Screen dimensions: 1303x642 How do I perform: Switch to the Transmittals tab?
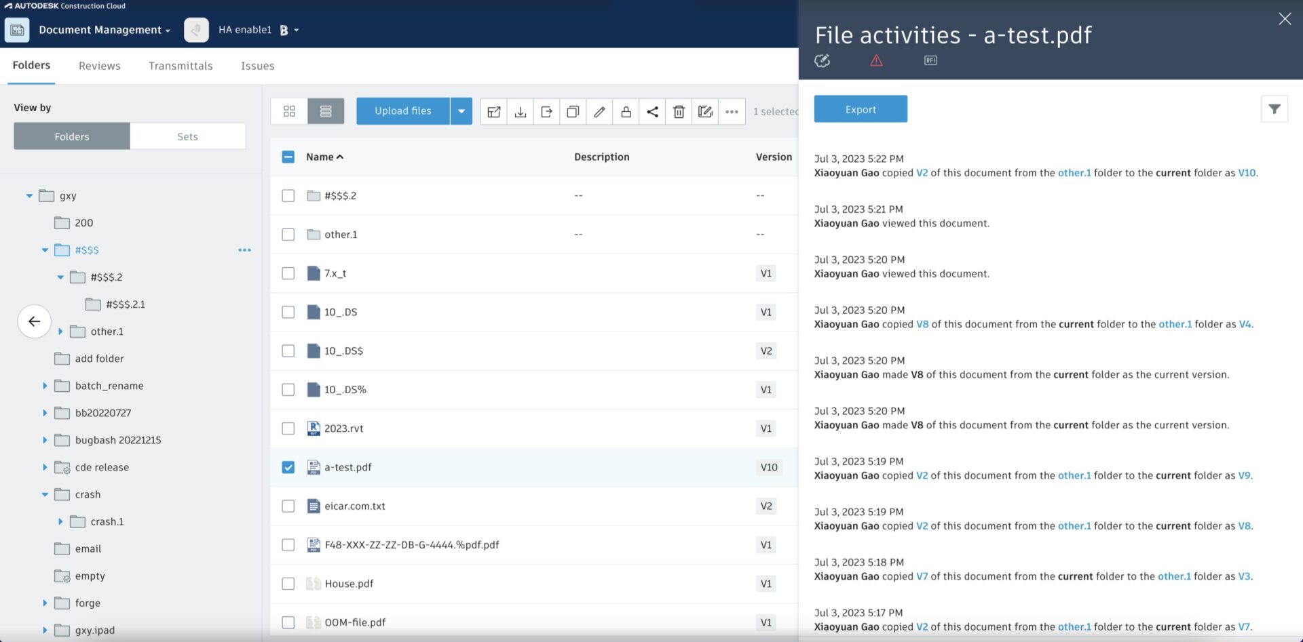pos(181,66)
